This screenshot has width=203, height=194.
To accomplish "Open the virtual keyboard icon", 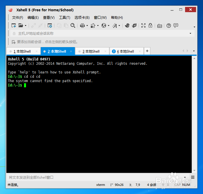I will 160,26.
